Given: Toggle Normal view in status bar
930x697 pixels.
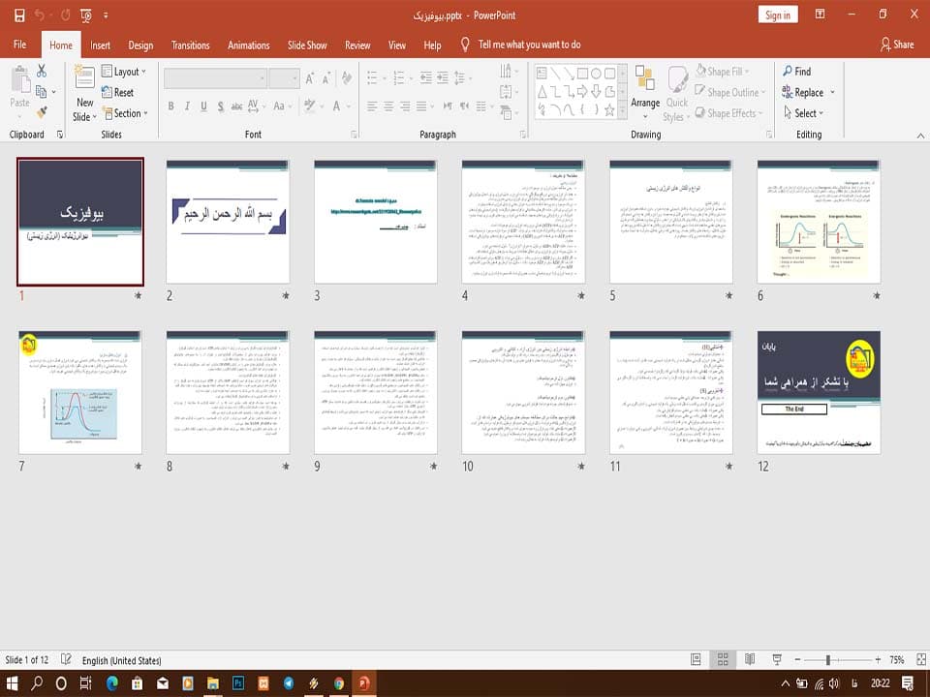Looking at the screenshot, I should pos(697,659).
